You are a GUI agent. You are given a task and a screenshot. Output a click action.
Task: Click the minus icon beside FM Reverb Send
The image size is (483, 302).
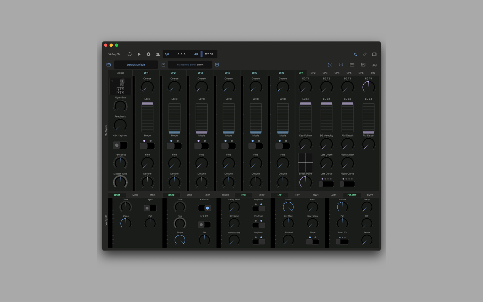click(163, 65)
